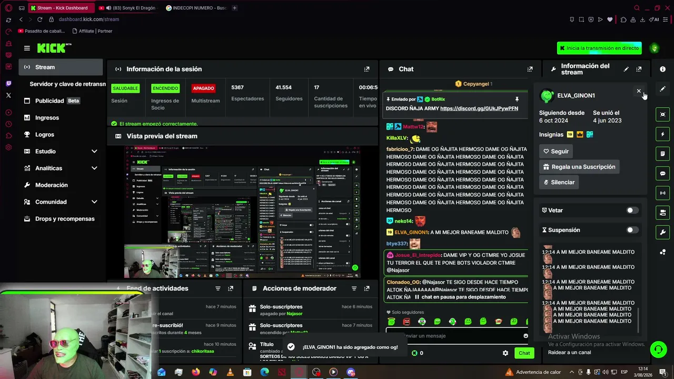Viewport: 674px width, 379px height.
Task: Click Raidear a un canal
Action: click(569, 353)
